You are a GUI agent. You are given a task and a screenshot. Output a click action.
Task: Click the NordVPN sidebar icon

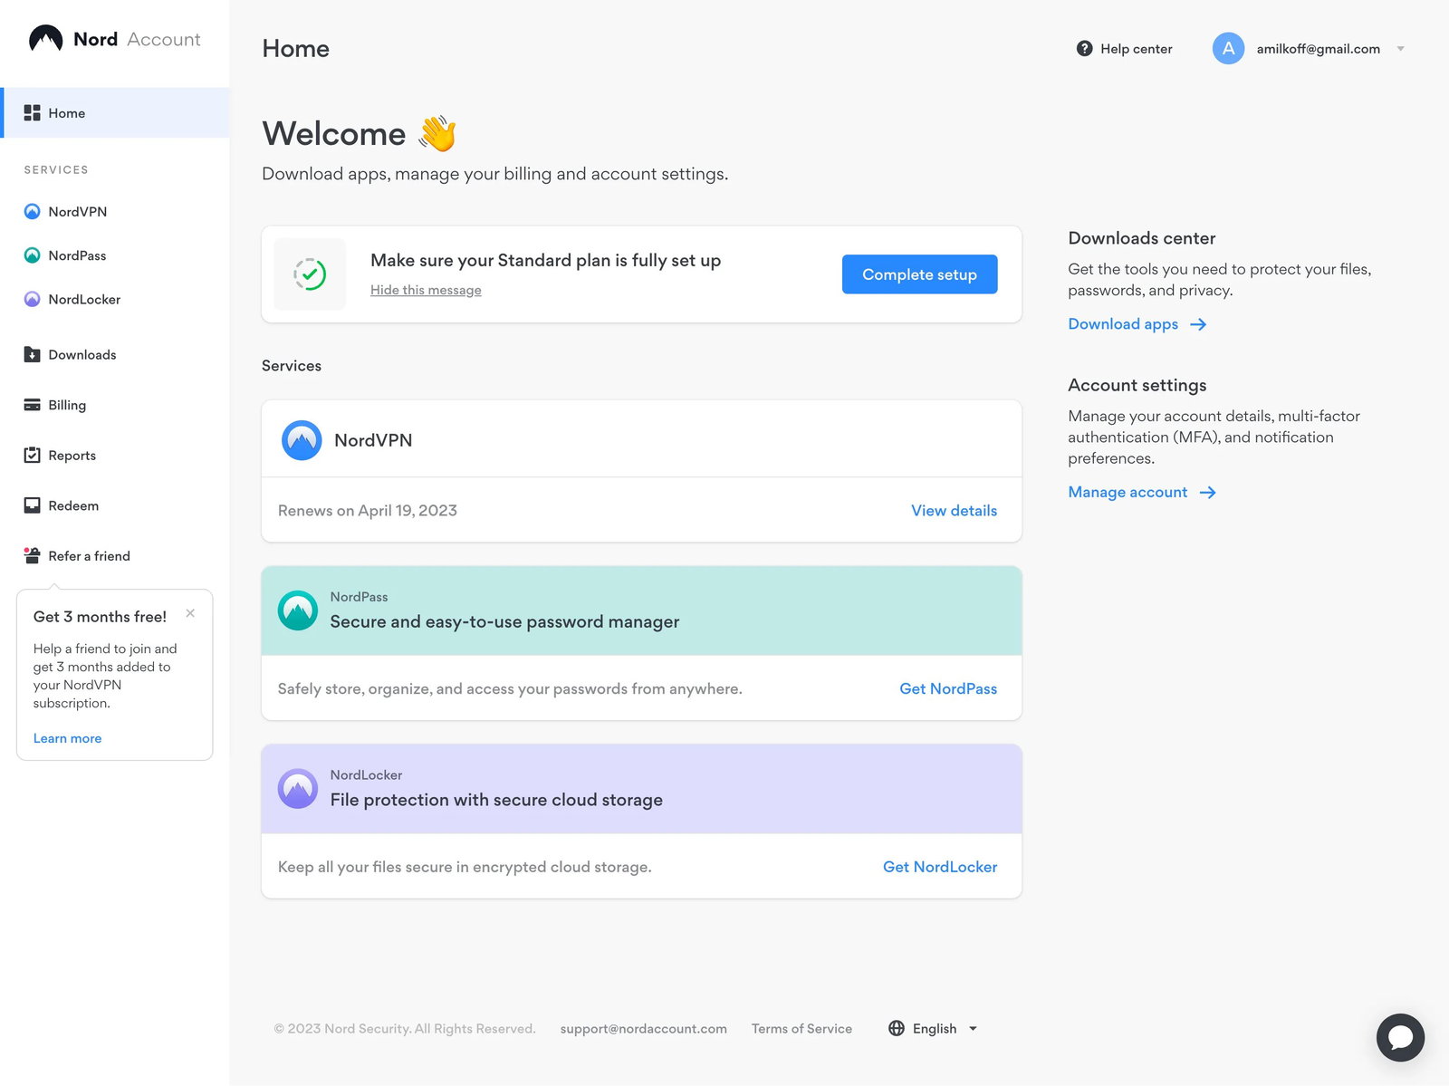tap(32, 211)
